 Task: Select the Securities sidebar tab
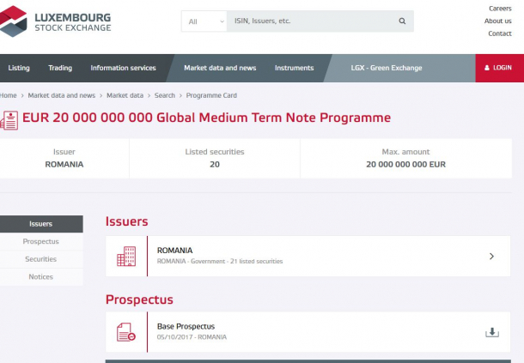40,259
